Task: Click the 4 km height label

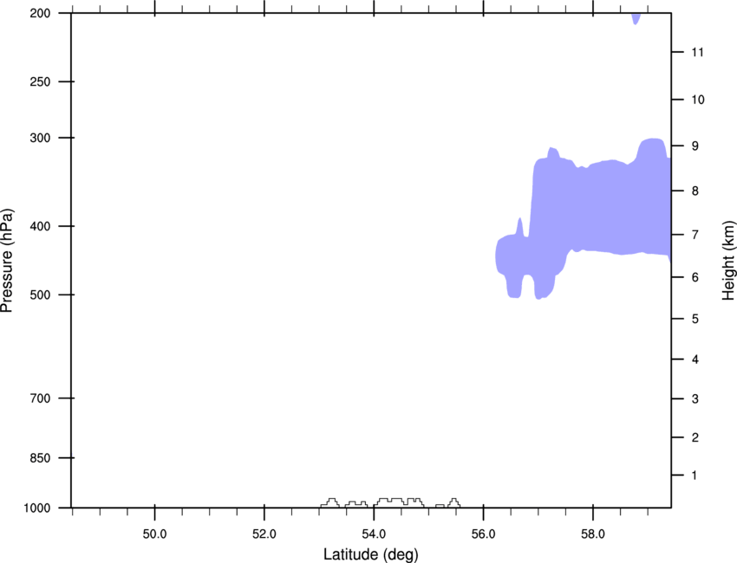Action: tap(695, 359)
